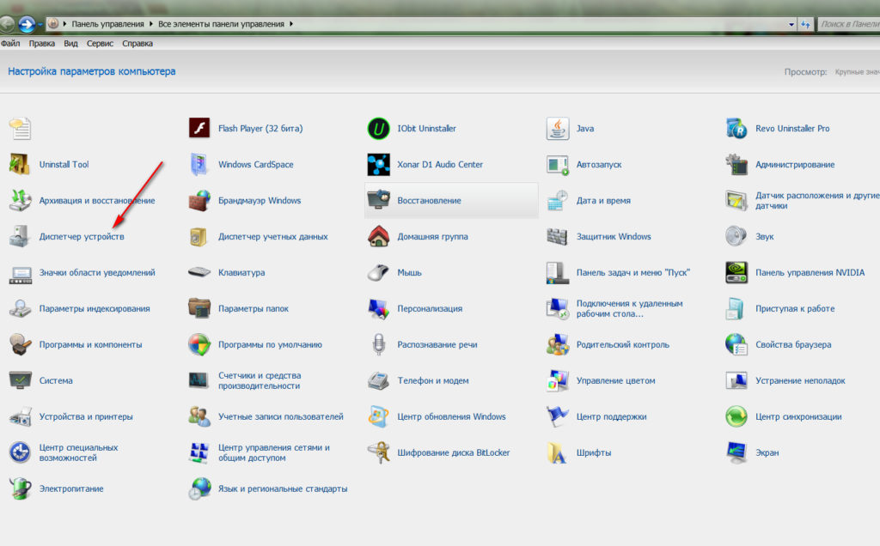Expand breadcrumb arrow after Панель управления
The width and height of the screenshot is (880, 546).
pos(151,24)
